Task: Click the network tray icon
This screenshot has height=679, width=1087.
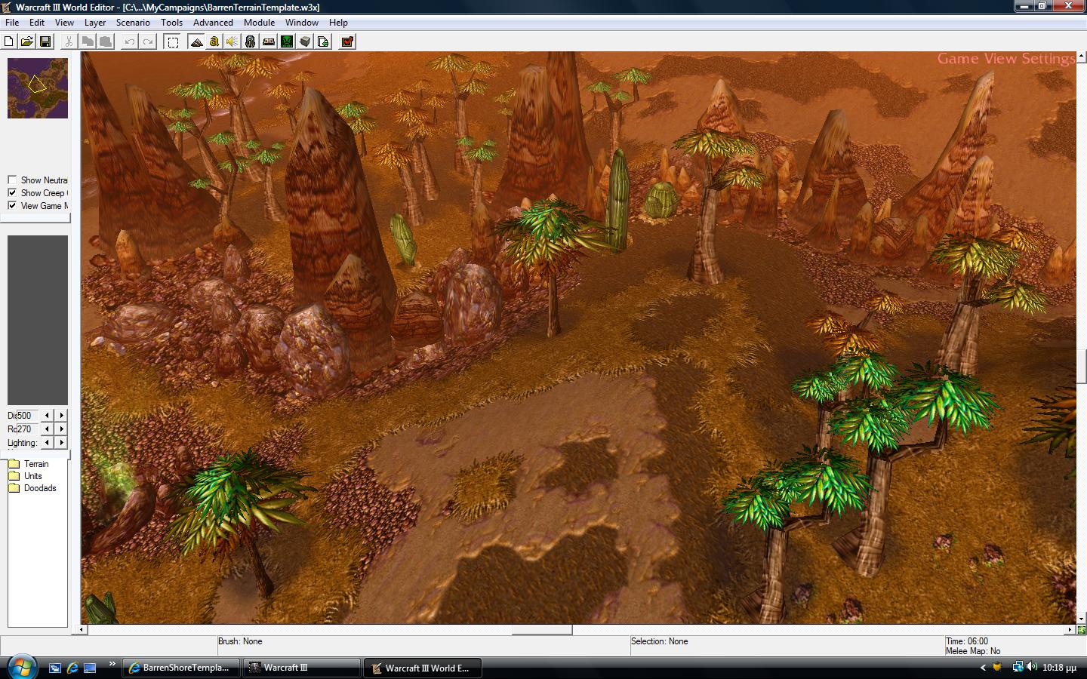Action: pos(1018,667)
